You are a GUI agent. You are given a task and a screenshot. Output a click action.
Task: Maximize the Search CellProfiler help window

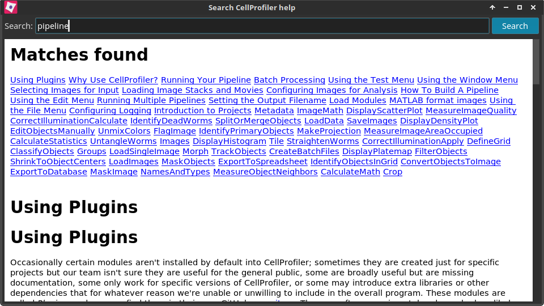tap(520, 7)
